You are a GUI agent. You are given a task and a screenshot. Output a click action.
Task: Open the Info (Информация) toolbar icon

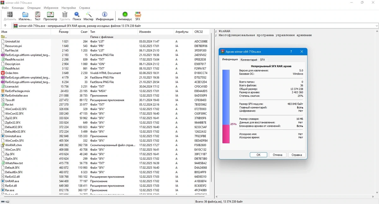click(x=105, y=15)
